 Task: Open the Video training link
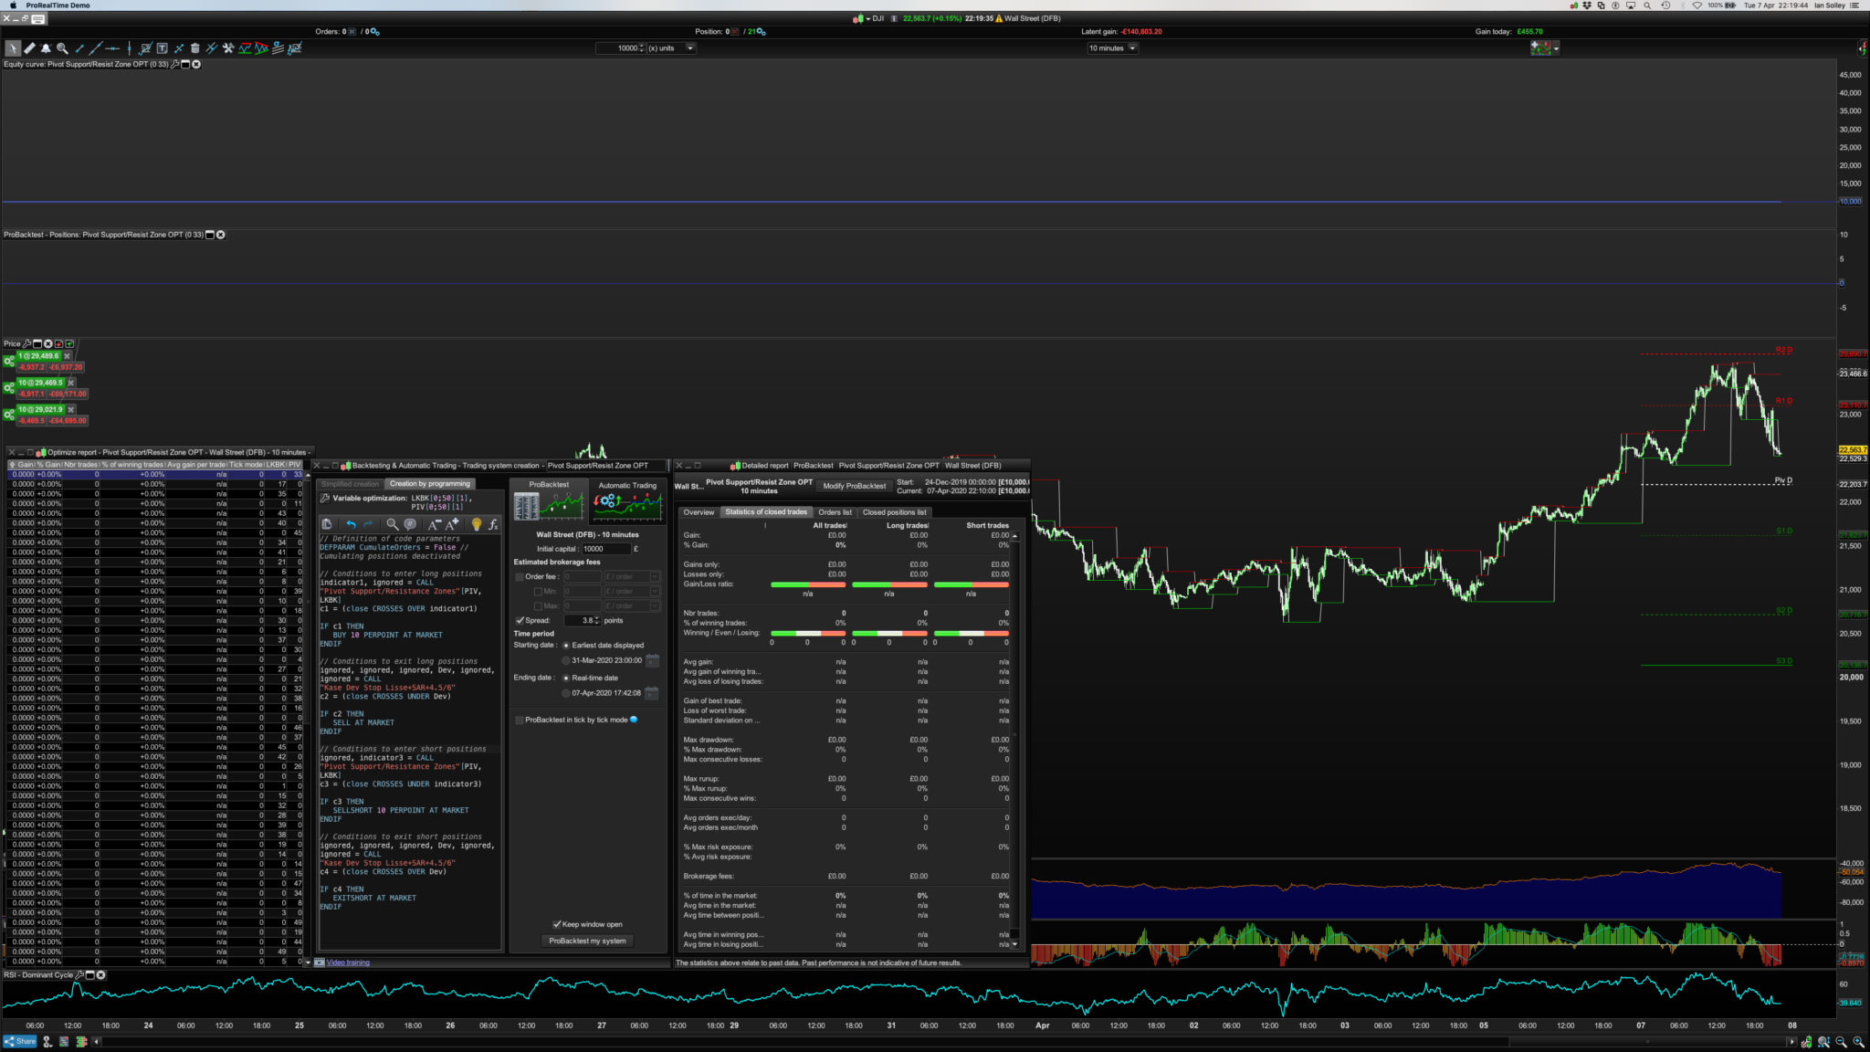348,963
